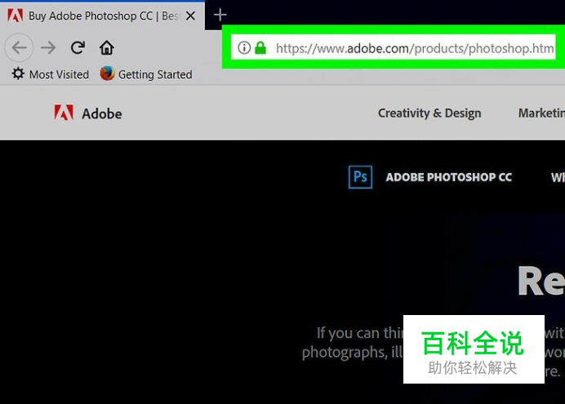This screenshot has height=404, width=565.
Task: Open the Marketing menu item
Action: click(541, 113)
